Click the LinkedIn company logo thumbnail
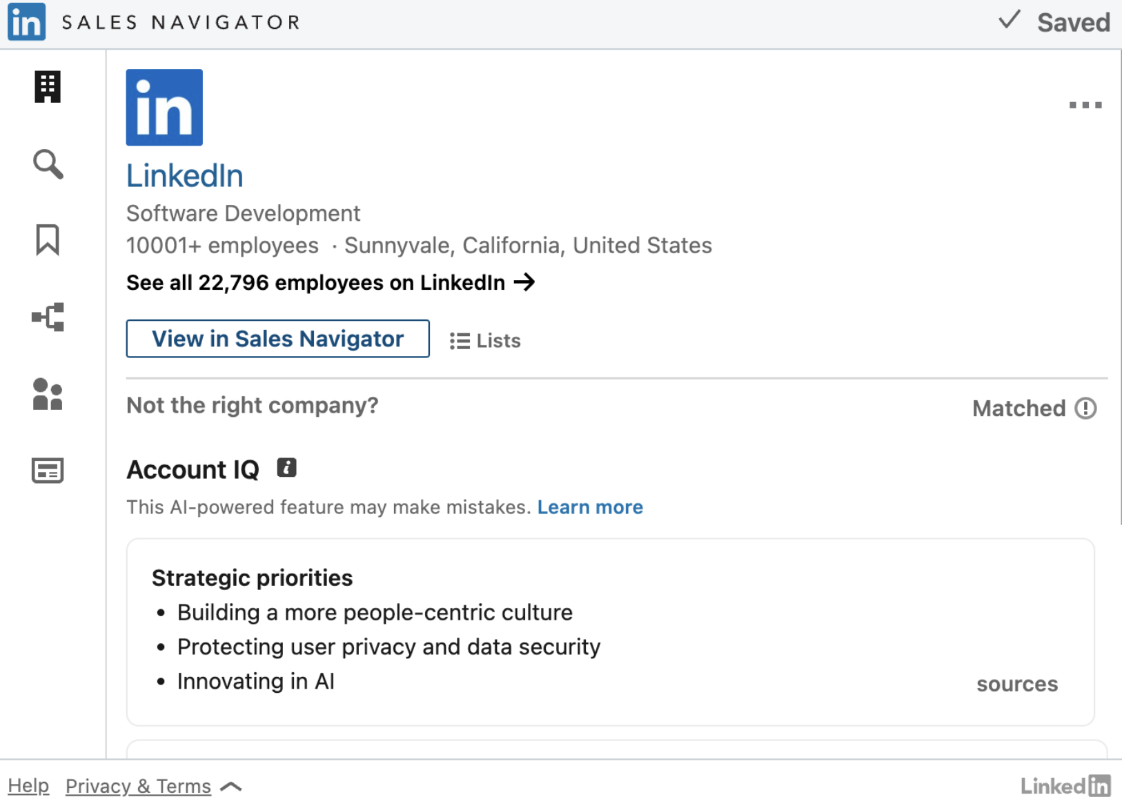Viewport: 1122px width, 806px height. 164,108
